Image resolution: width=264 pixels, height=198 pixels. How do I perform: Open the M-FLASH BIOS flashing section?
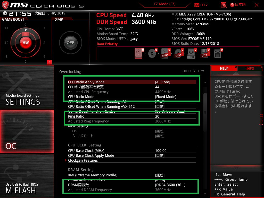27,176
